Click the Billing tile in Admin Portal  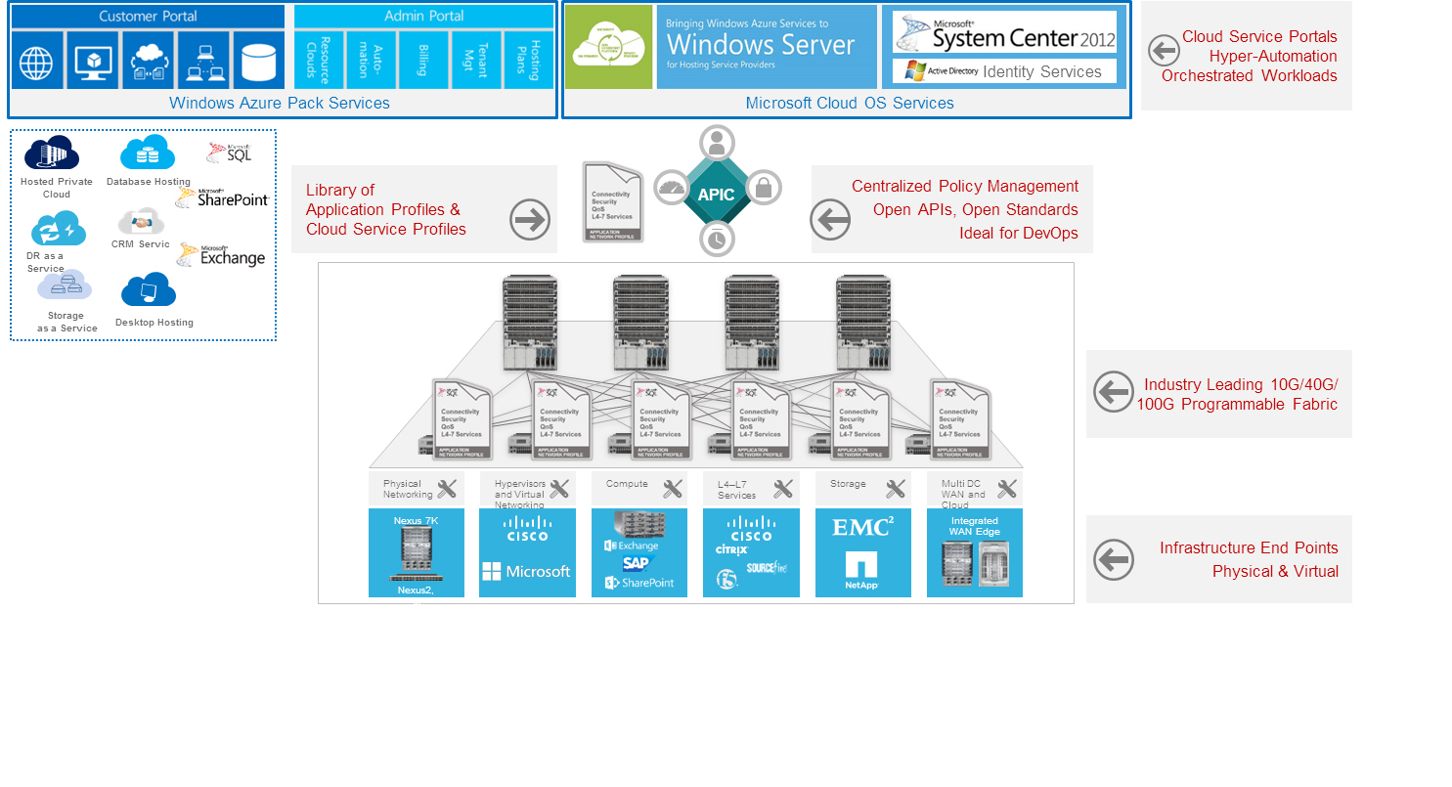(x=423, y=60)
